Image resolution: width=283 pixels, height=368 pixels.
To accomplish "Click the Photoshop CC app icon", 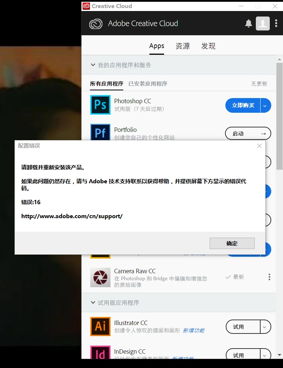I will [x=100, y=105].
